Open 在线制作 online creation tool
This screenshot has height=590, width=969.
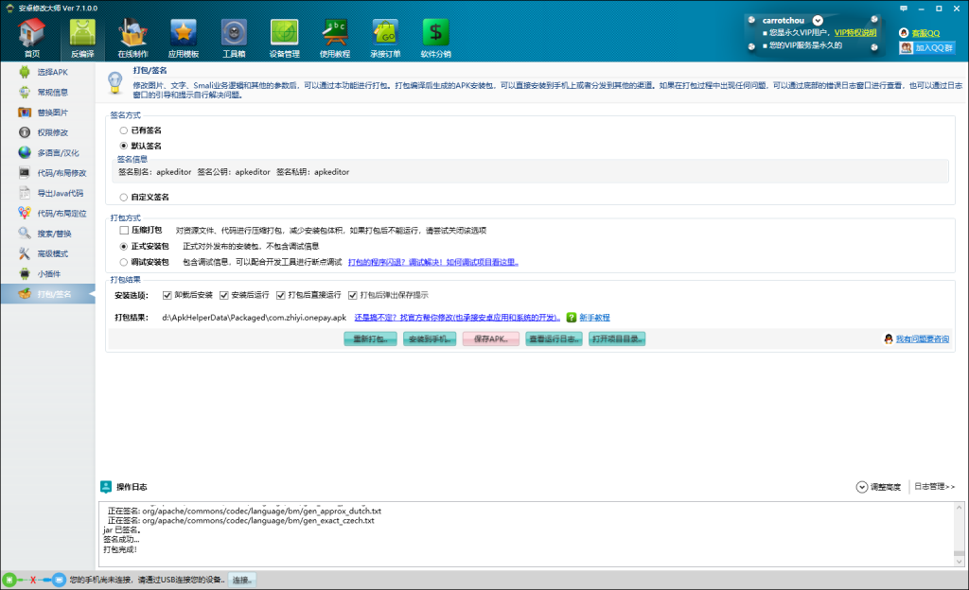[x=132, y=34]
